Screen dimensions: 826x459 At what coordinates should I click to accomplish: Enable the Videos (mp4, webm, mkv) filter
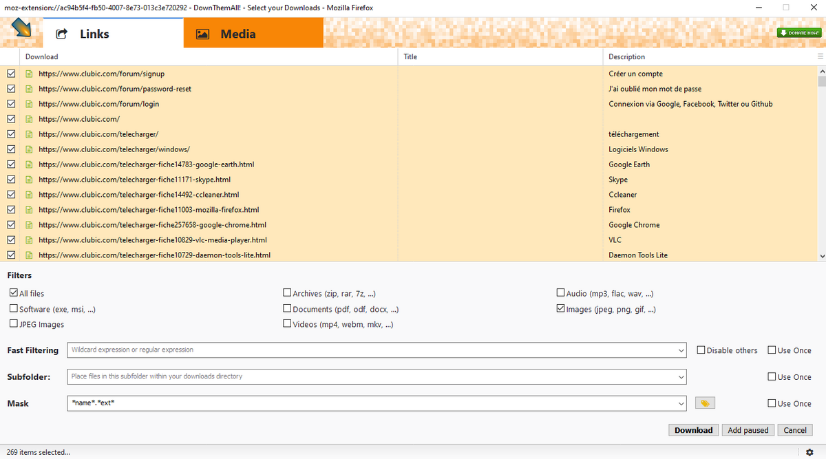coord(287,324)
